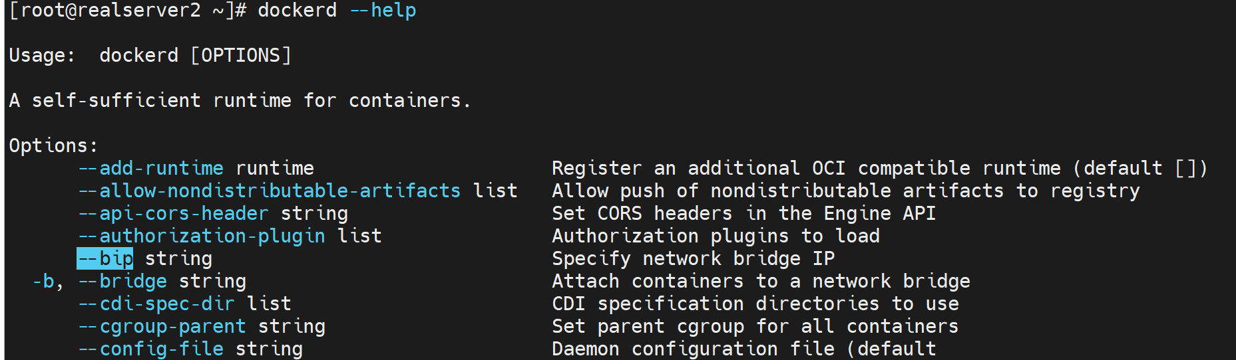Click the [OPTIONS] placeholder text
The width and height of the screenshot is (1236, 360).
pos(241,55)
